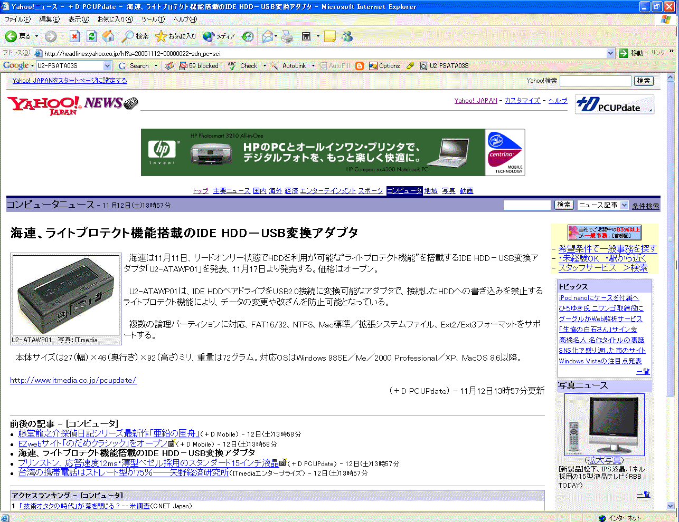Open the History icon on the toolbar
Viewport: 679px width, 522px height.
[248, 36]
